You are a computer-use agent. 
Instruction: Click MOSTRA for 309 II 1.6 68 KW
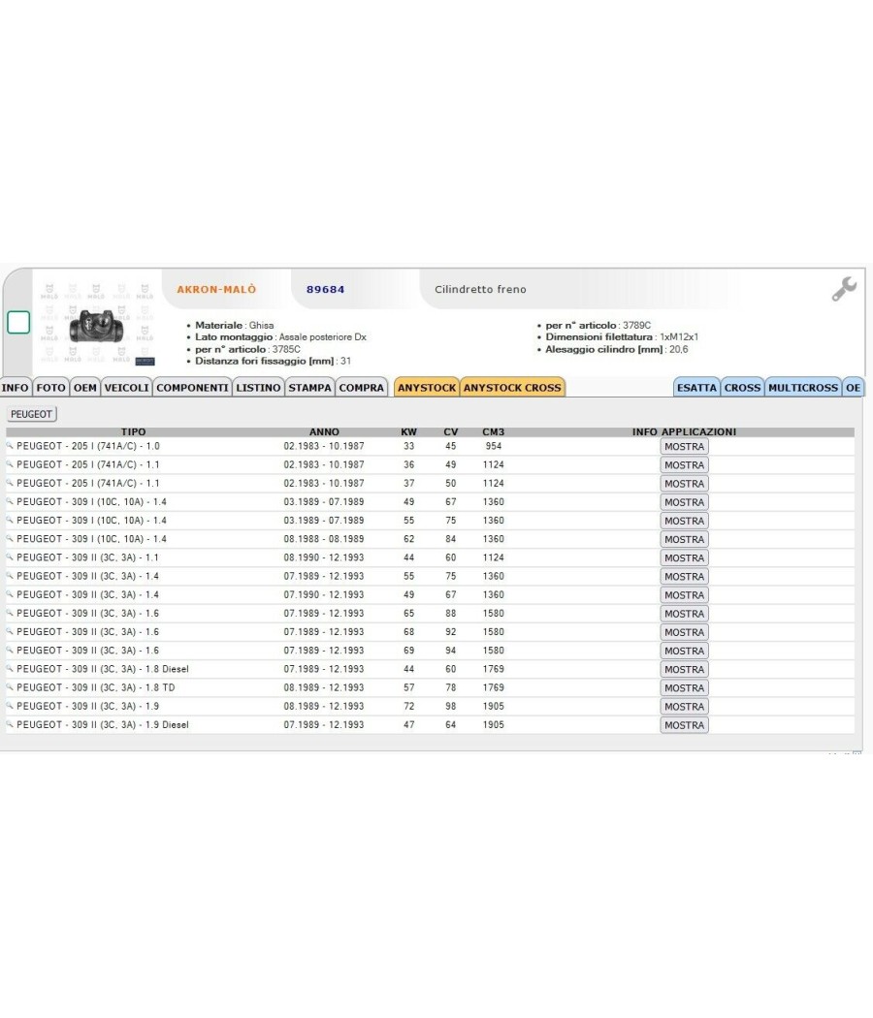click(684, 632)
